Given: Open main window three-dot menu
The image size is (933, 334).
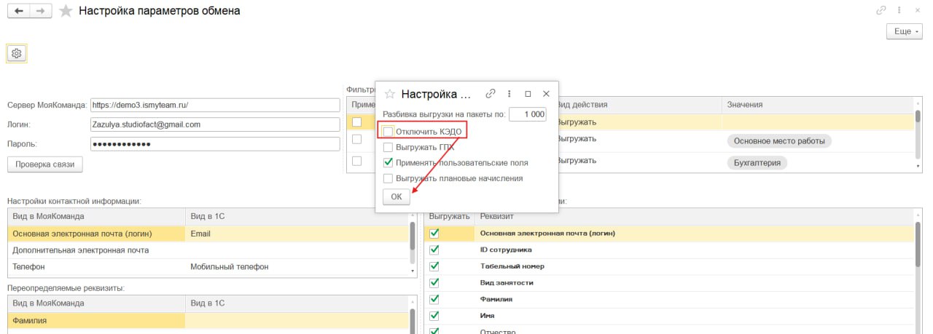Looking at the screenshot, I should pos(899,11).
